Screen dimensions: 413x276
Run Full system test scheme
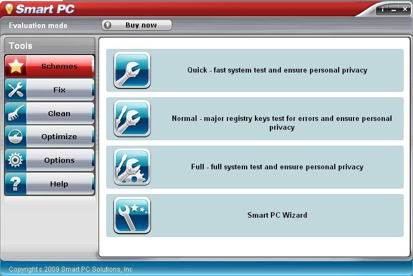255,167
